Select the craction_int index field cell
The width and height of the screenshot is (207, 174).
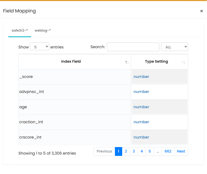coord(75,122)
